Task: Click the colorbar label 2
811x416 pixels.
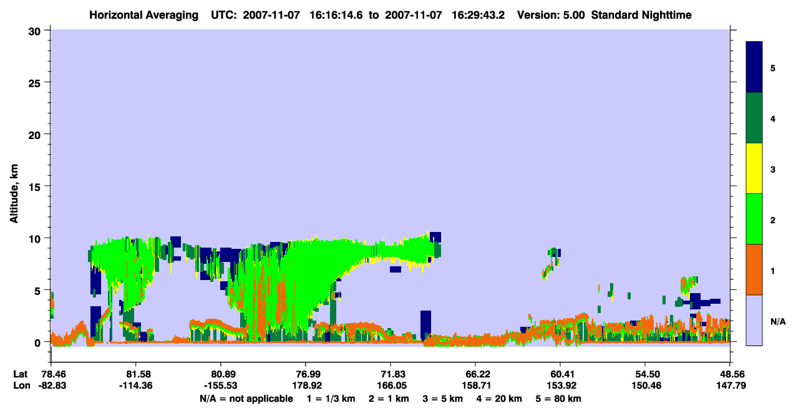Action: click(x=773, y=220)
